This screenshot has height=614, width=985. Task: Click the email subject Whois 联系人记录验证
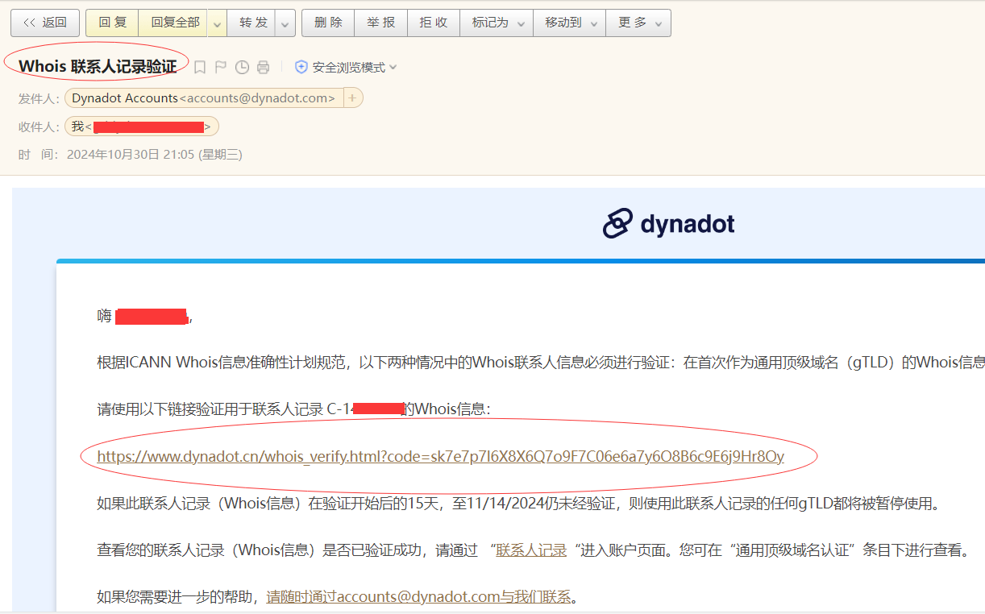click(x=98, y=66)
